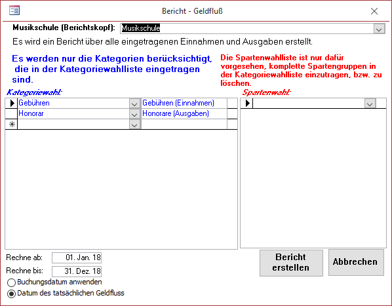
Task: Click the Abbrechen button
Action: 355,262
